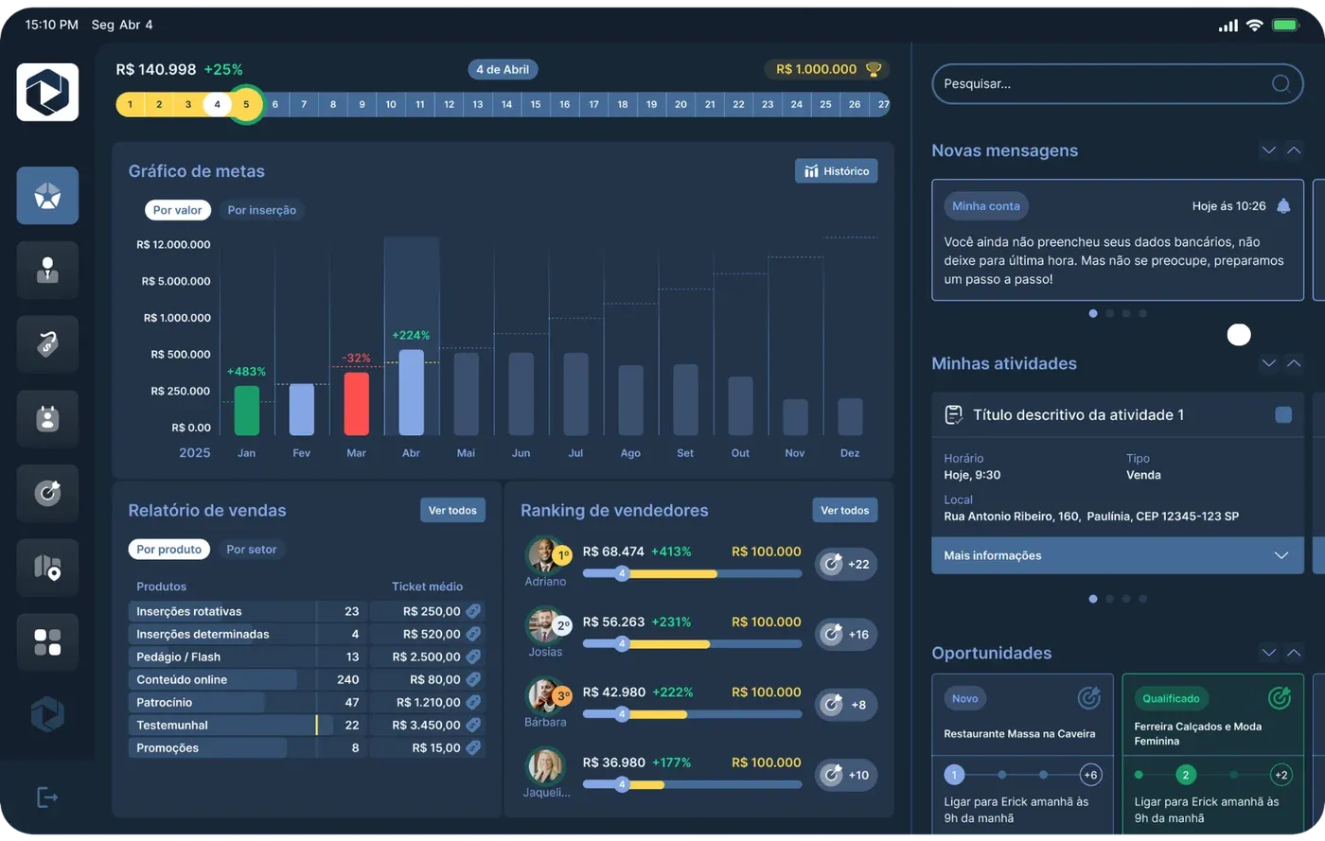The image size is (1325, 841).
Task: Select the price tag sidebar icon
Action: [x=47, y=344]
